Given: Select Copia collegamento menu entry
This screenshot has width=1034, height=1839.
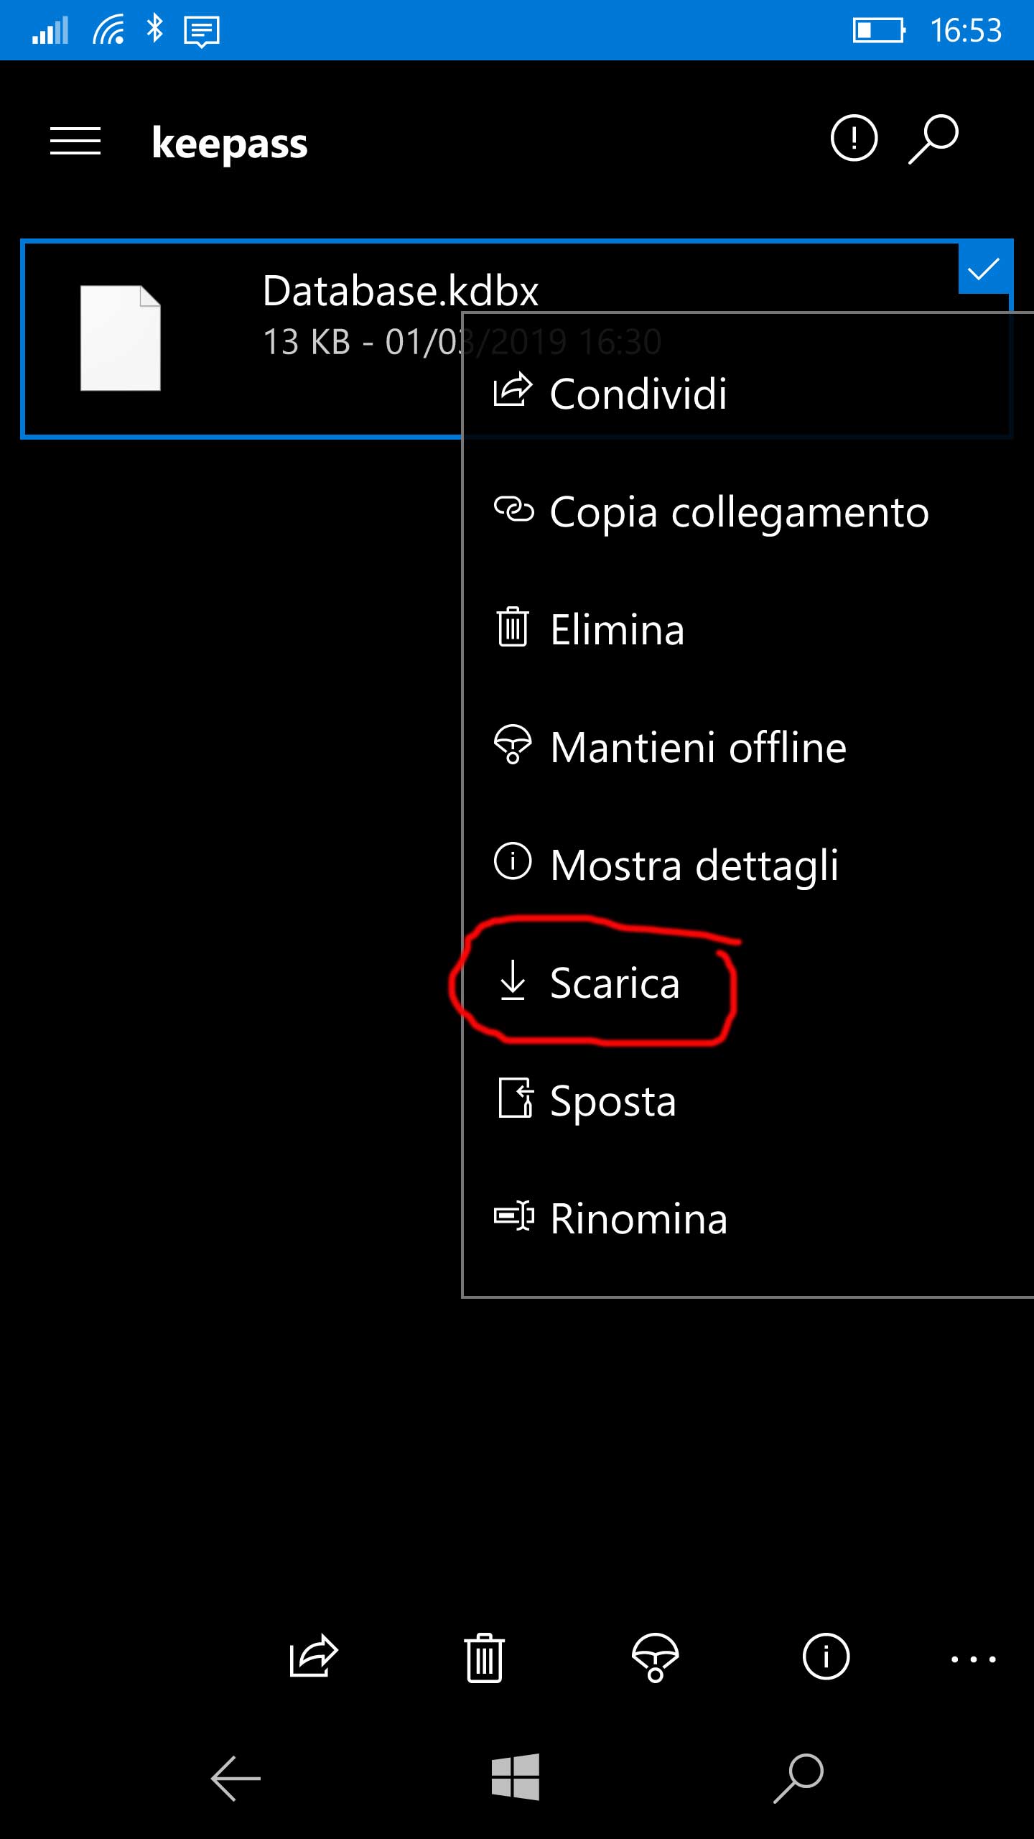Looking at the screenshot, I should click(x=738, y=512).
